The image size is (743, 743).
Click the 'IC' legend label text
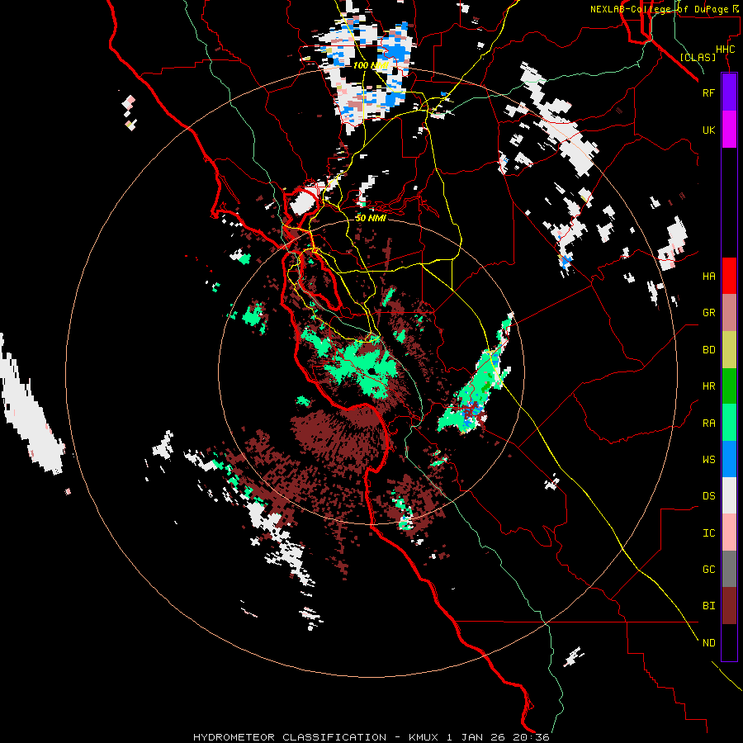point(708,533)
